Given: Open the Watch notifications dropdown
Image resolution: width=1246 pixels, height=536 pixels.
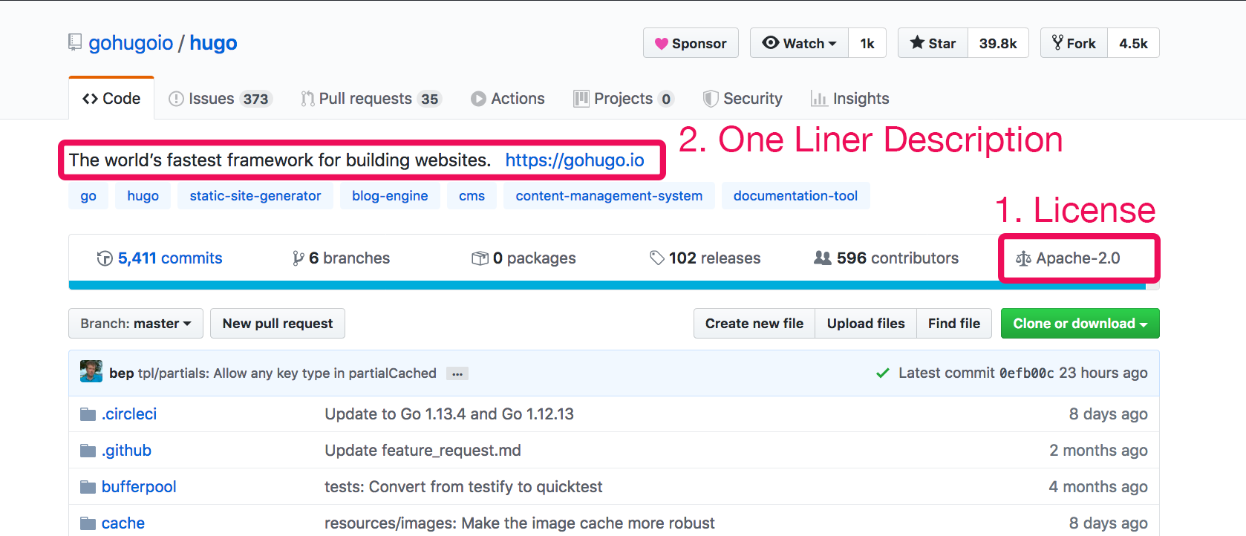Looking at the screenshot, I should tap(799, 43).
